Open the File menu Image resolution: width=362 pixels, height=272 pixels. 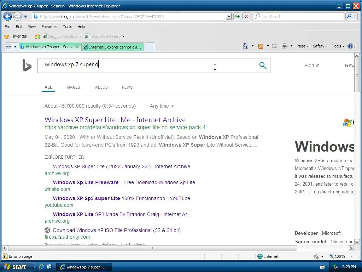coord(8,27)
